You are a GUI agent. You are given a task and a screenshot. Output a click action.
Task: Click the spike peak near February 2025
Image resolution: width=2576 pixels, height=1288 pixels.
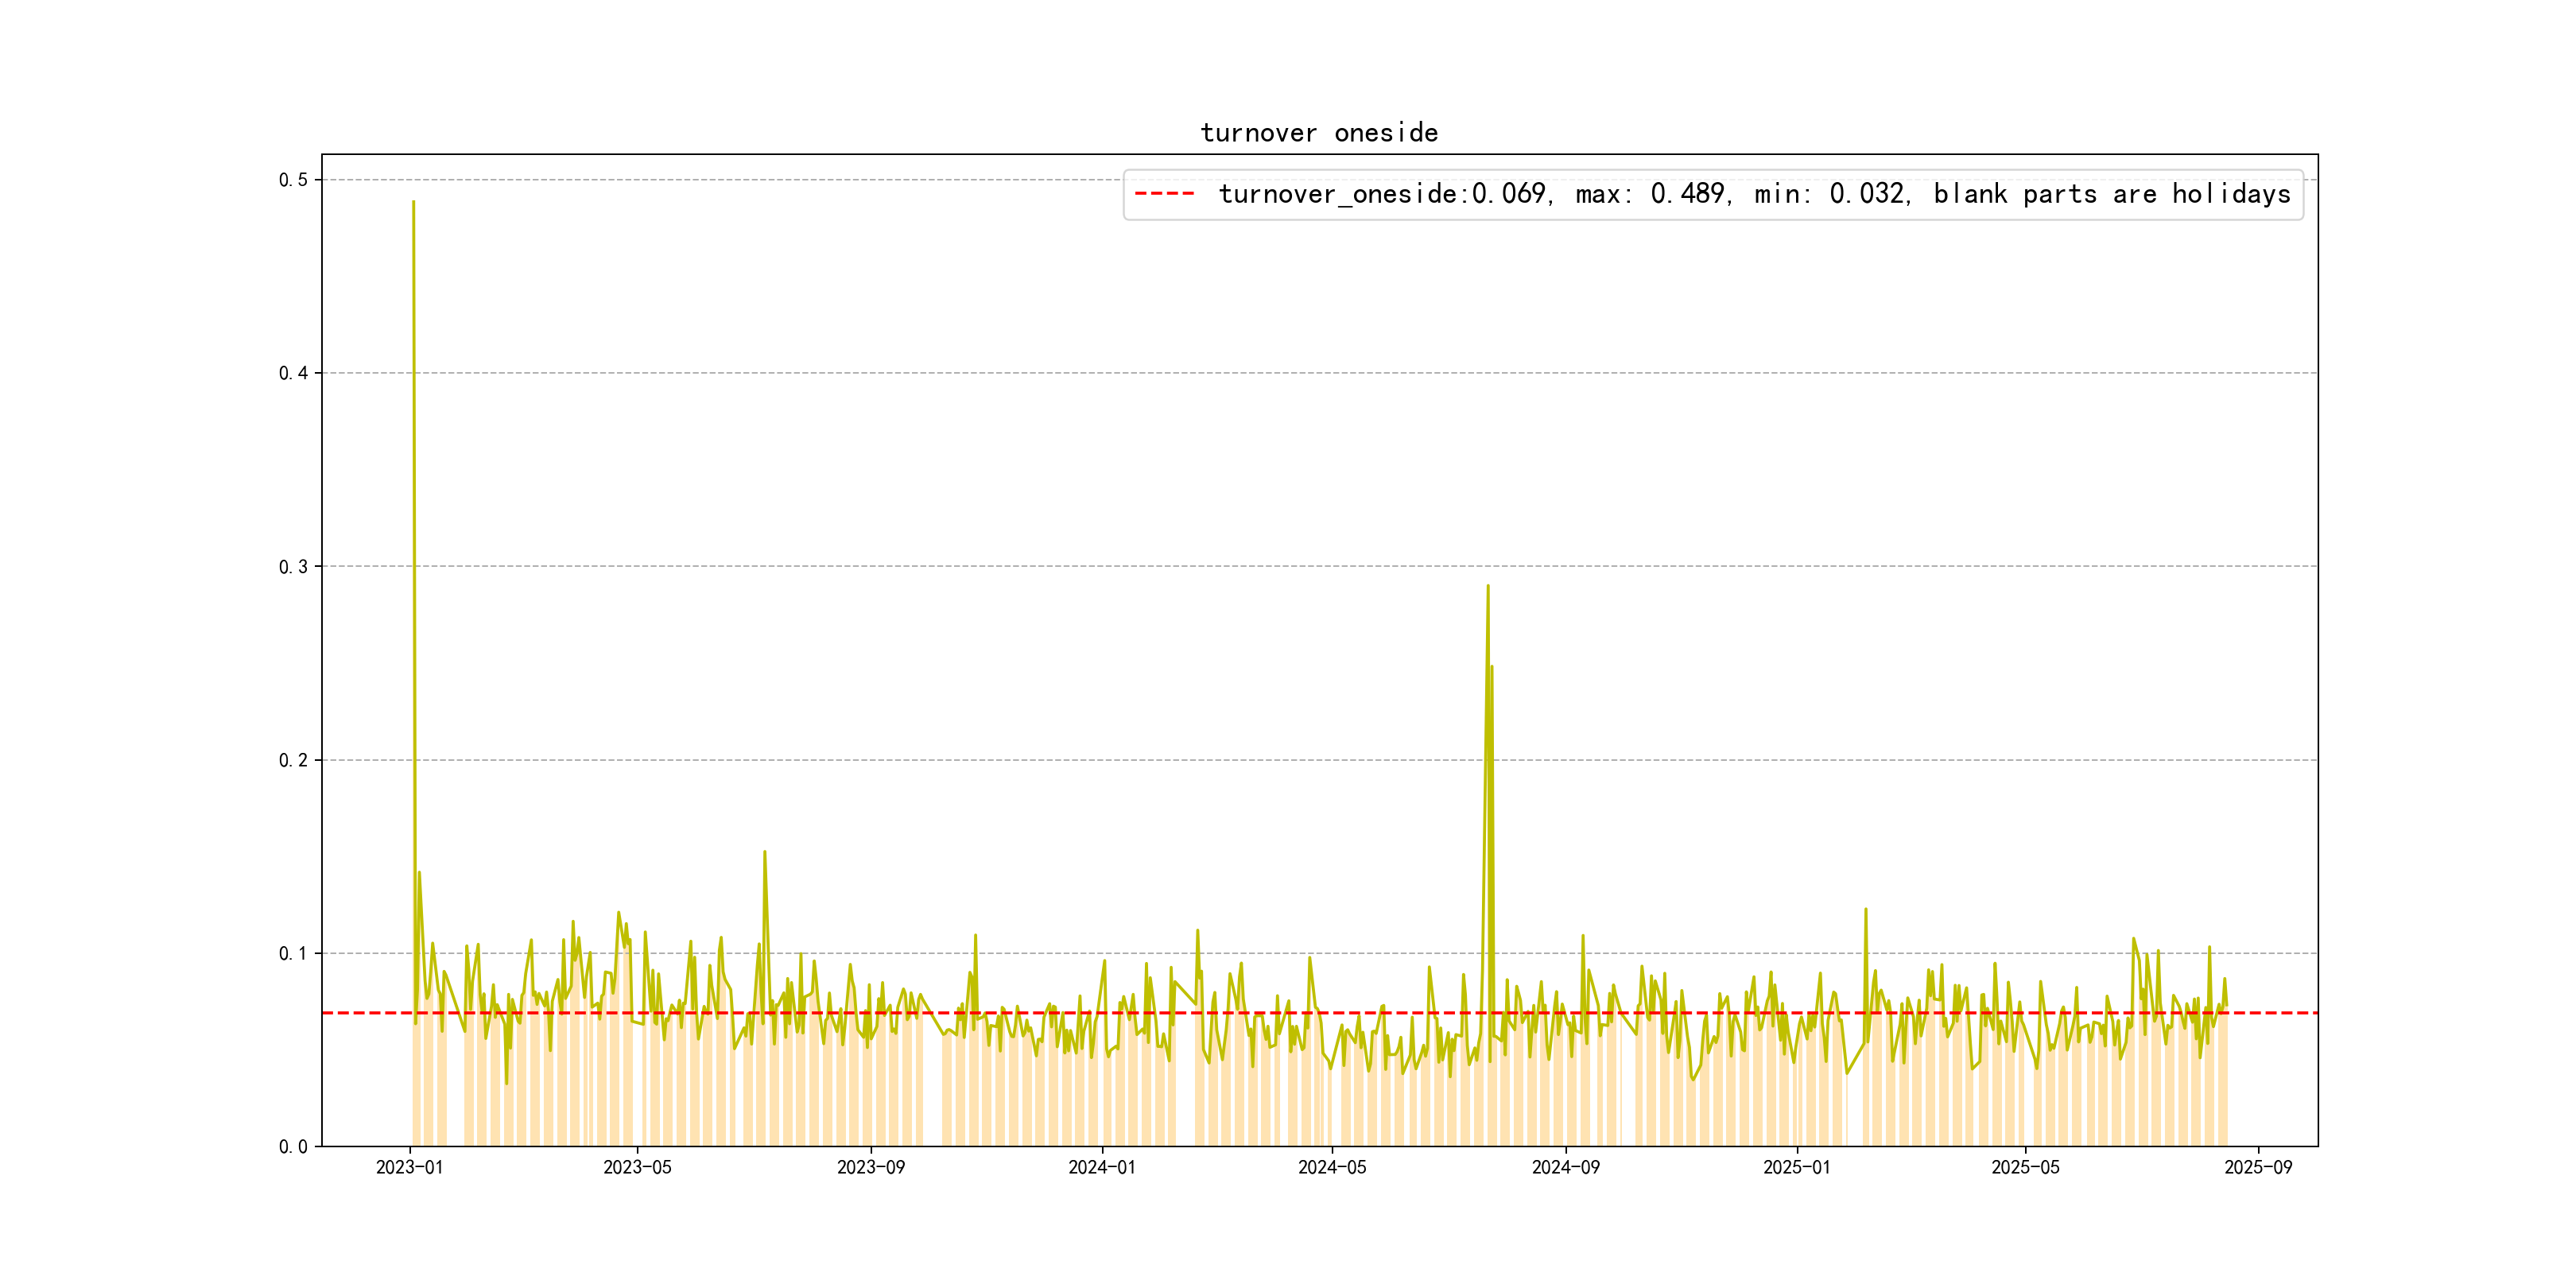[1866, 910]
